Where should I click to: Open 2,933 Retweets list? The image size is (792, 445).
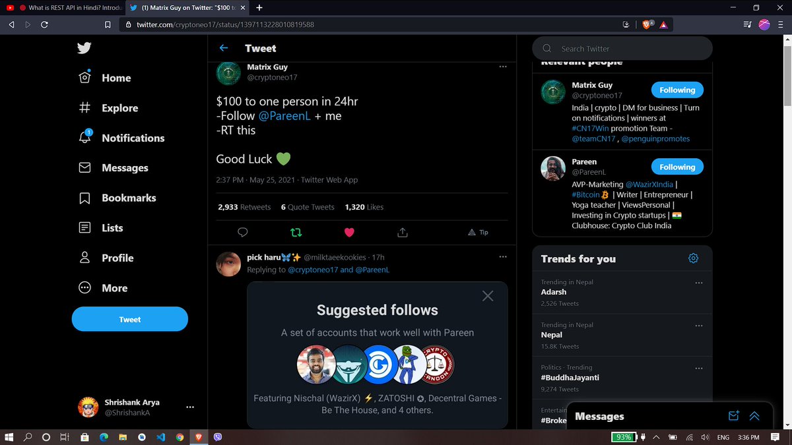pos(244,207)
